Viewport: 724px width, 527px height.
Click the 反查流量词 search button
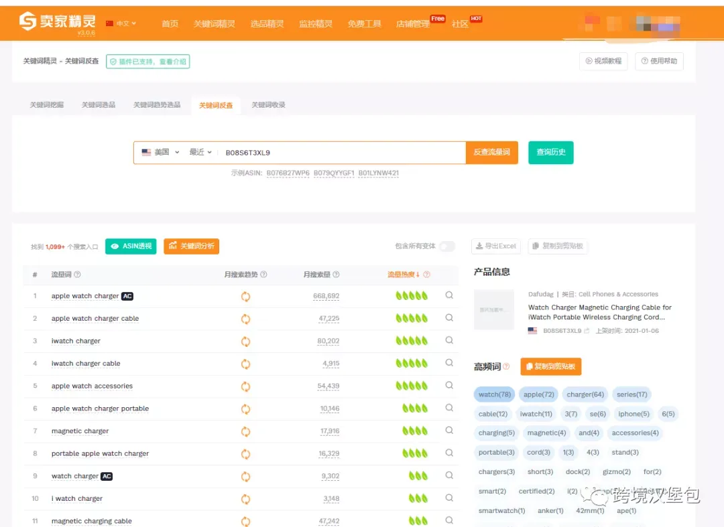pyautogui.click(x=492, y=152)
